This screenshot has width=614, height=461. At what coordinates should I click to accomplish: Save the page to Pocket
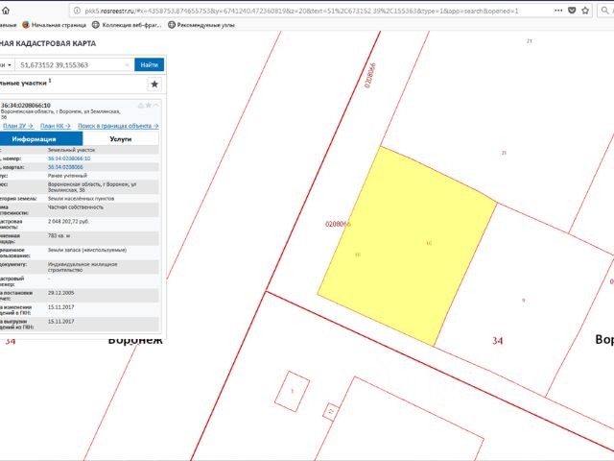(572, 11)
